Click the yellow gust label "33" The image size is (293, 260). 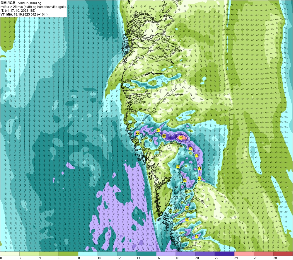(x=191, y=148)
